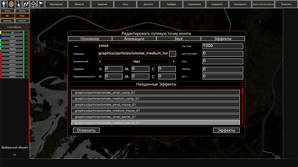
Task: Click the search field containing smok
Action: coord(137,46)
